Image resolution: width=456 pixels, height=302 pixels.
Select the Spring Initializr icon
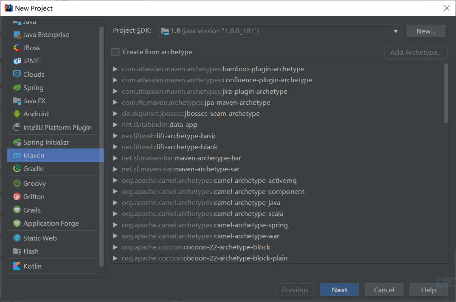(17, 143)
